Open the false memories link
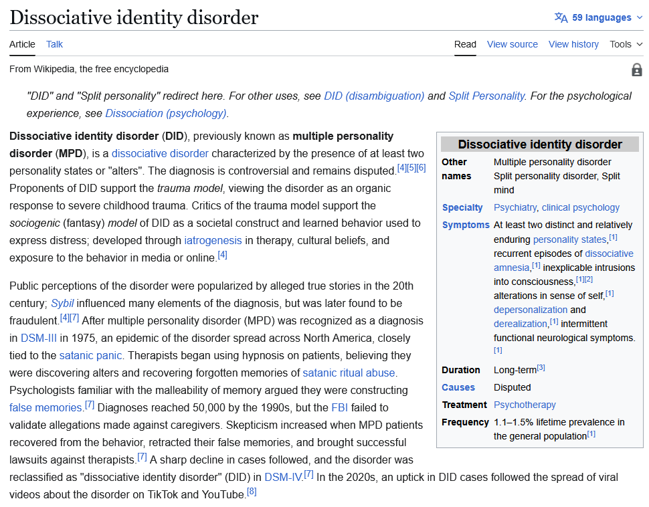The width and height of the screenshot is (649, 507). click(45, 407)
